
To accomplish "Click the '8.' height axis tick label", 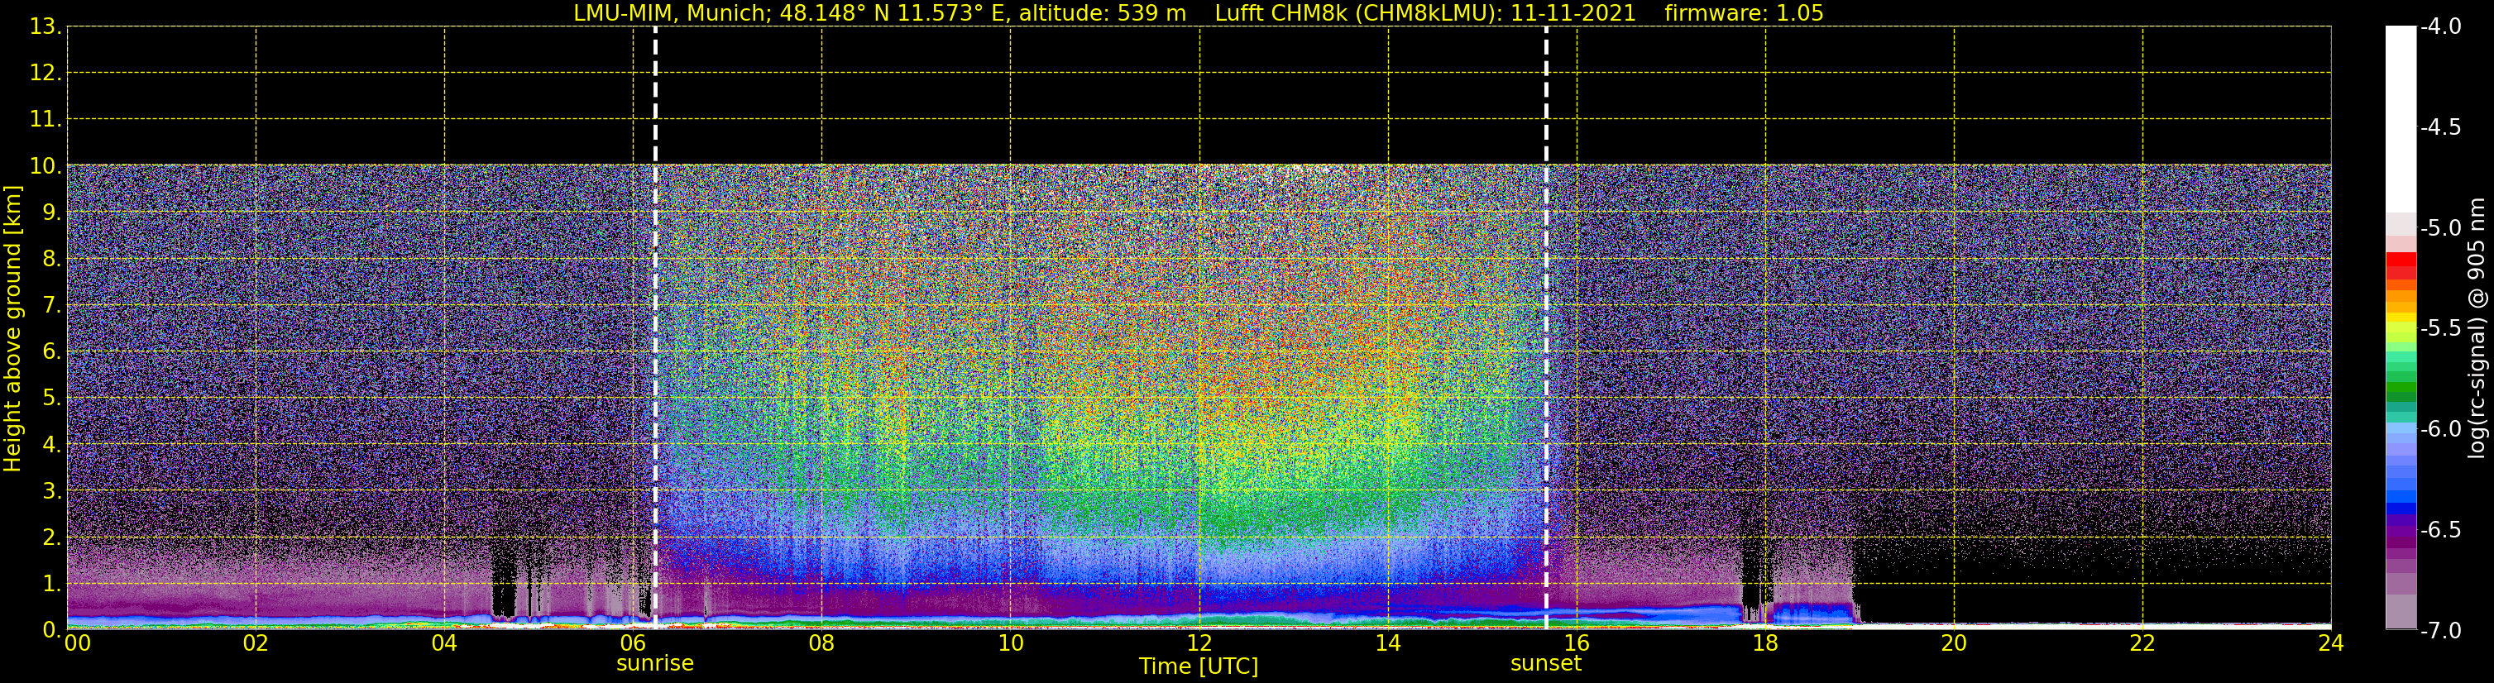I will click(x=52, y=260).
